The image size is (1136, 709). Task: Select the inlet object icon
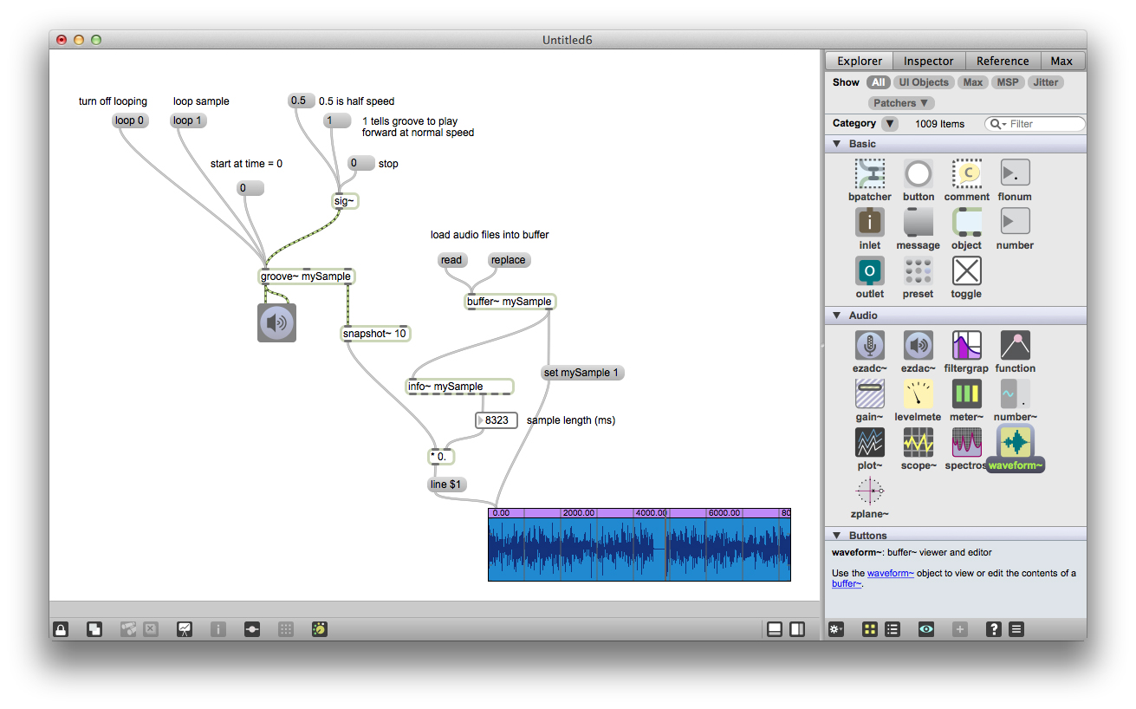870,223
